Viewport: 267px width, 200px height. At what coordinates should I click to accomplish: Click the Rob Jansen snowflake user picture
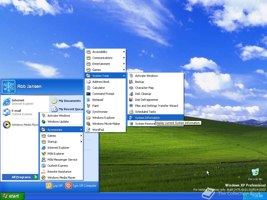coord(9,87)
